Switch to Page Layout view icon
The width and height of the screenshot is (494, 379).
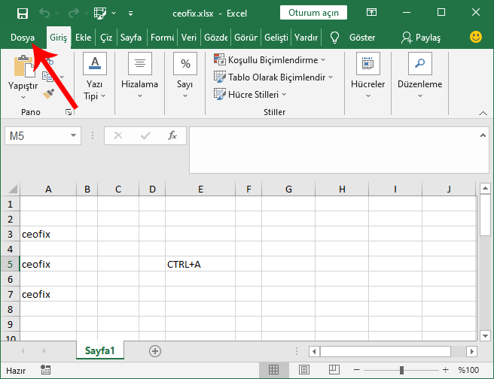pyautogui.click(x=304, y=370)
